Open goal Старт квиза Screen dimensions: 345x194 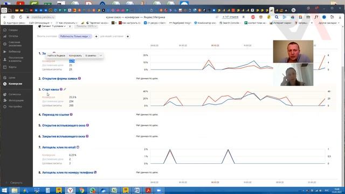point(50,89)
